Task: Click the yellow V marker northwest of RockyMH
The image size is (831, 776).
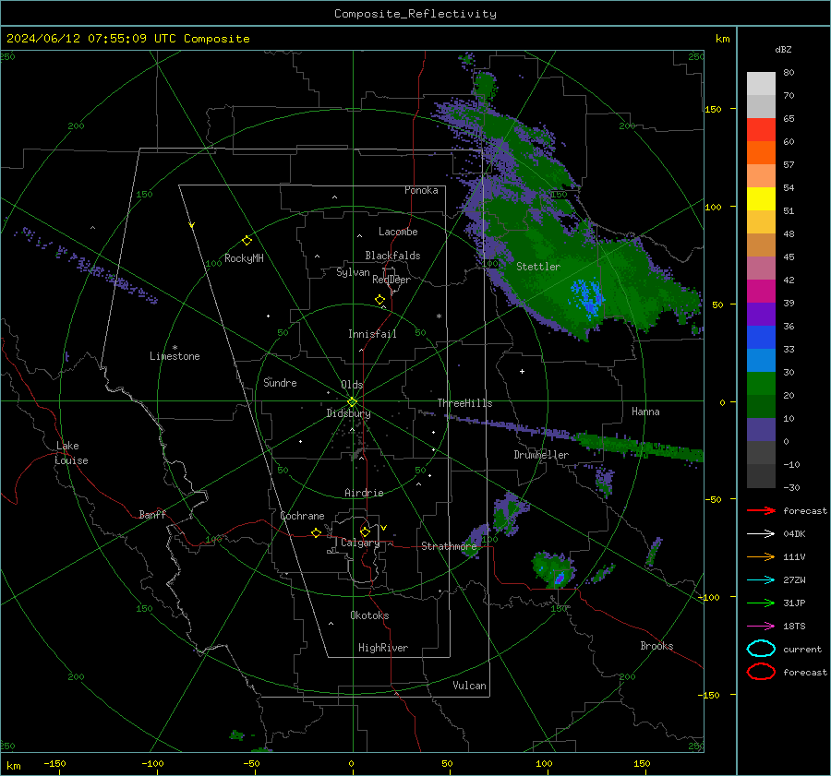Action: click(192, 225)
